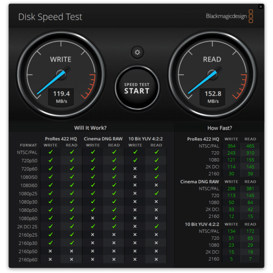Click 10 Bit YUV NTSC/PAL write value 134
273x273 pixels.
pos(231,231)
